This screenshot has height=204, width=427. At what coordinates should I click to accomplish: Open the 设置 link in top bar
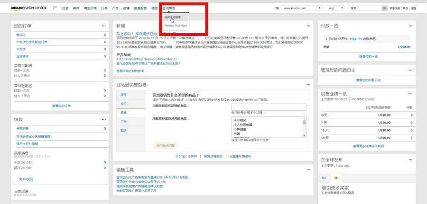413,9
